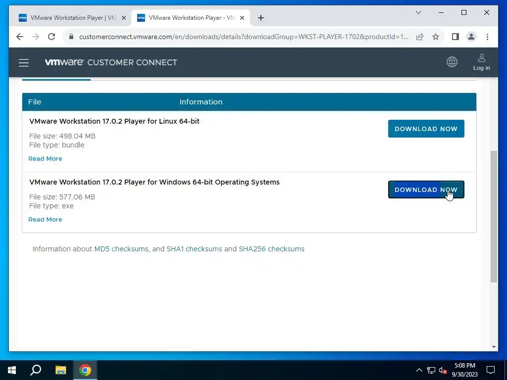
Task: Download Now for Linux 64-bit Player
Action: pos(426,129)
